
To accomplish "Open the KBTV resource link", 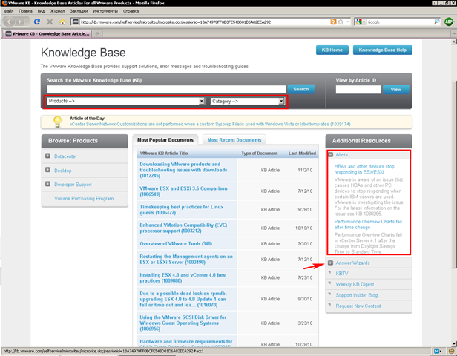I will tap(342, 274).
